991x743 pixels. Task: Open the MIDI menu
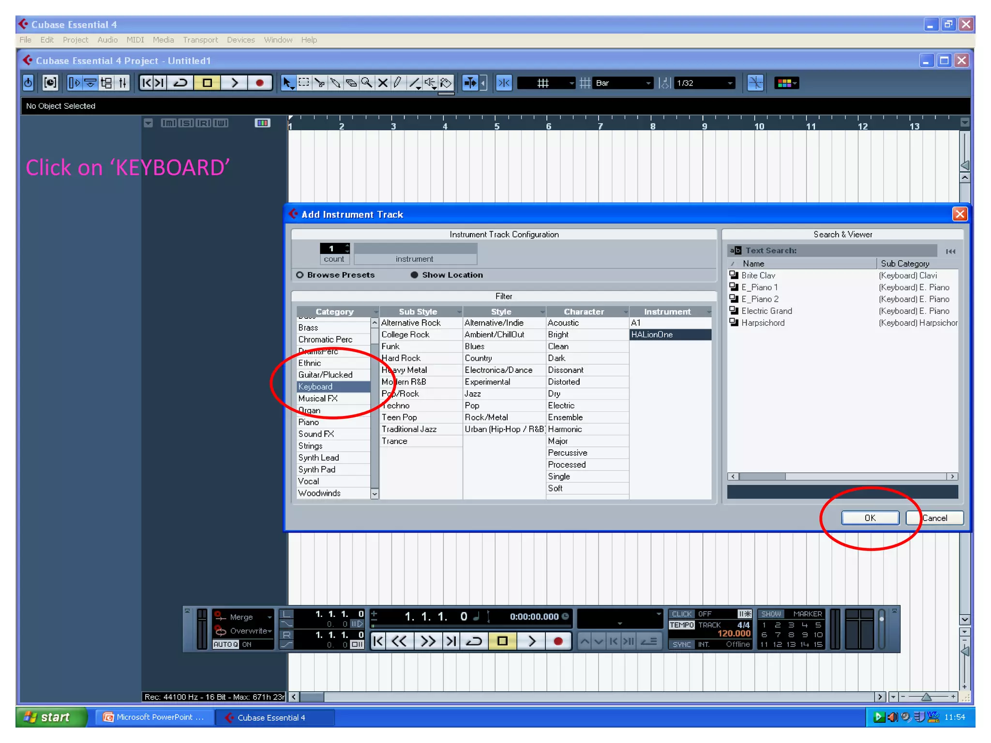[135, 40]
